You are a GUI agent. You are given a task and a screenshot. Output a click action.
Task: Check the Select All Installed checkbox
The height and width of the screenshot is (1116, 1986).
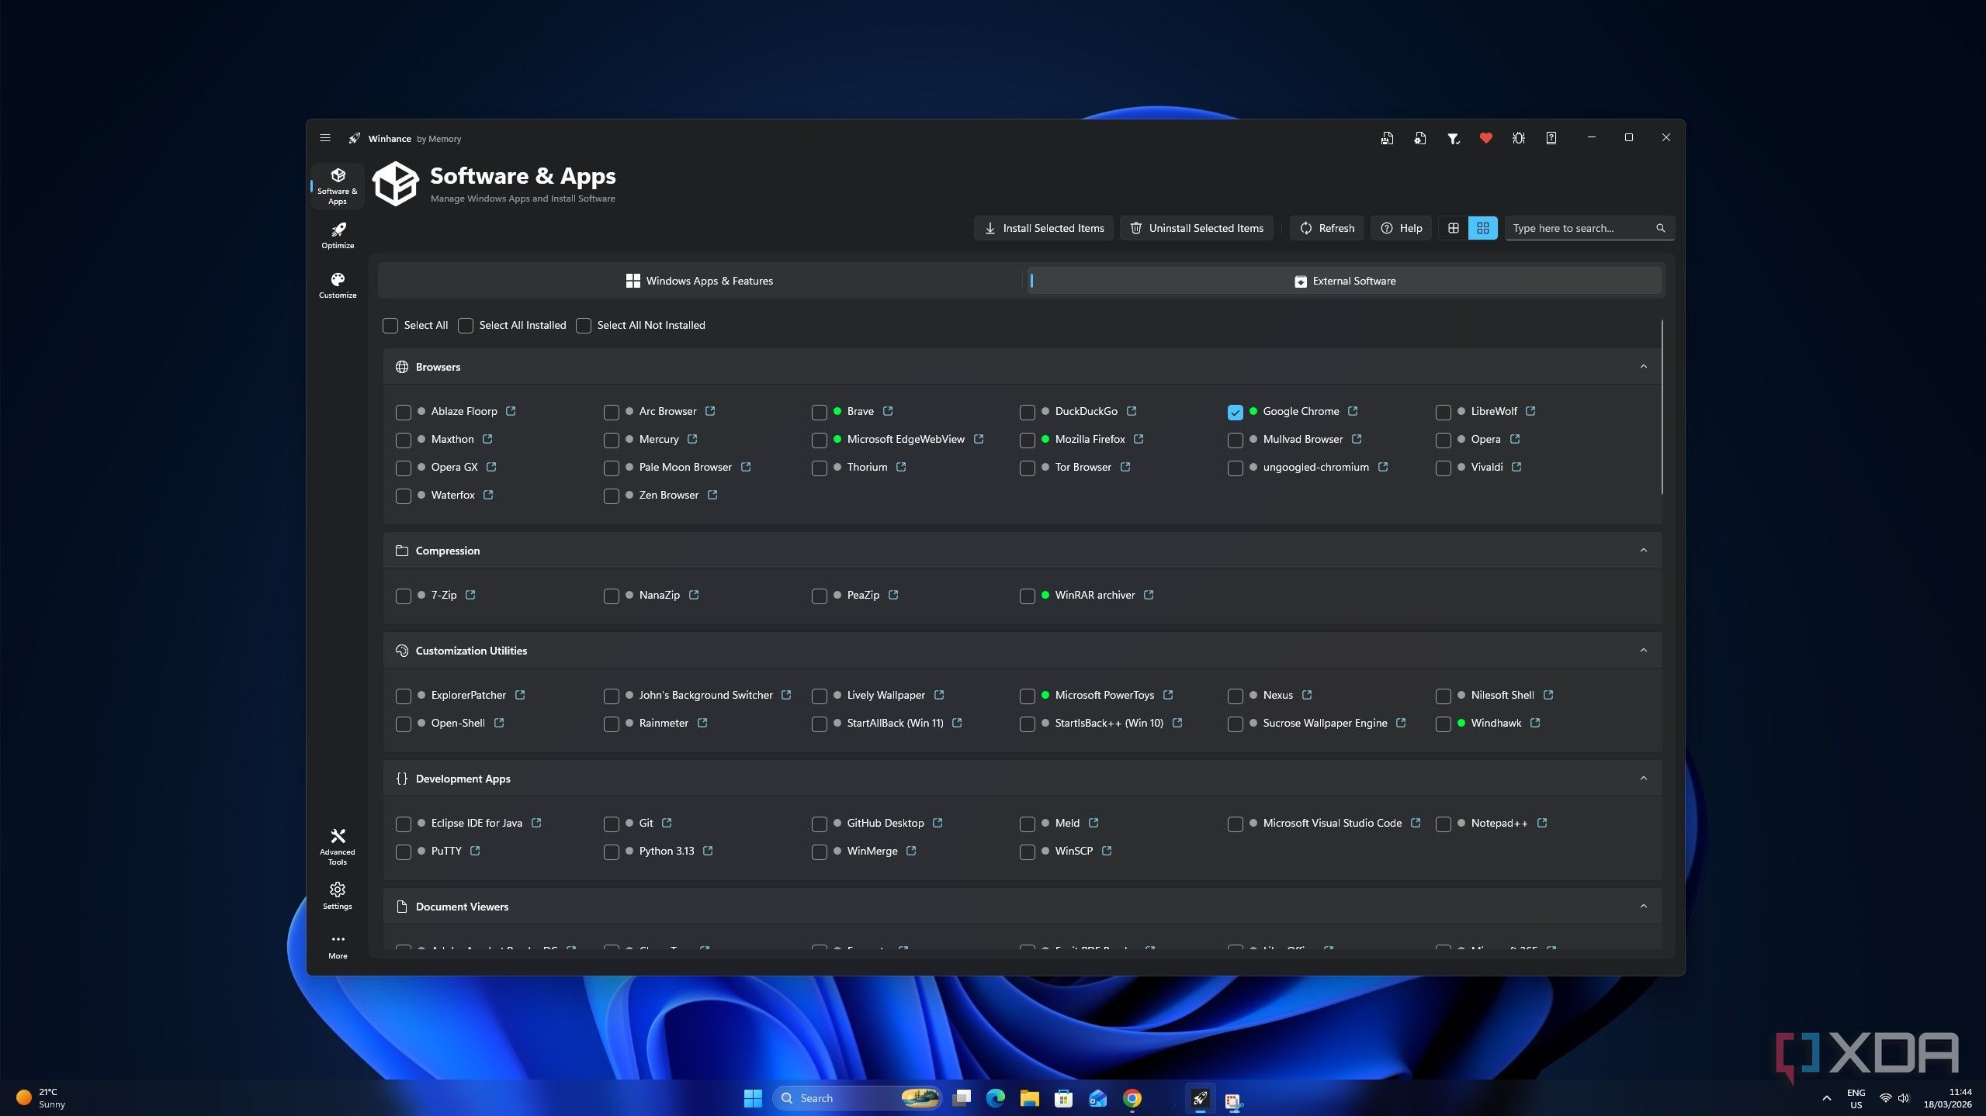(x=466, y=326)
